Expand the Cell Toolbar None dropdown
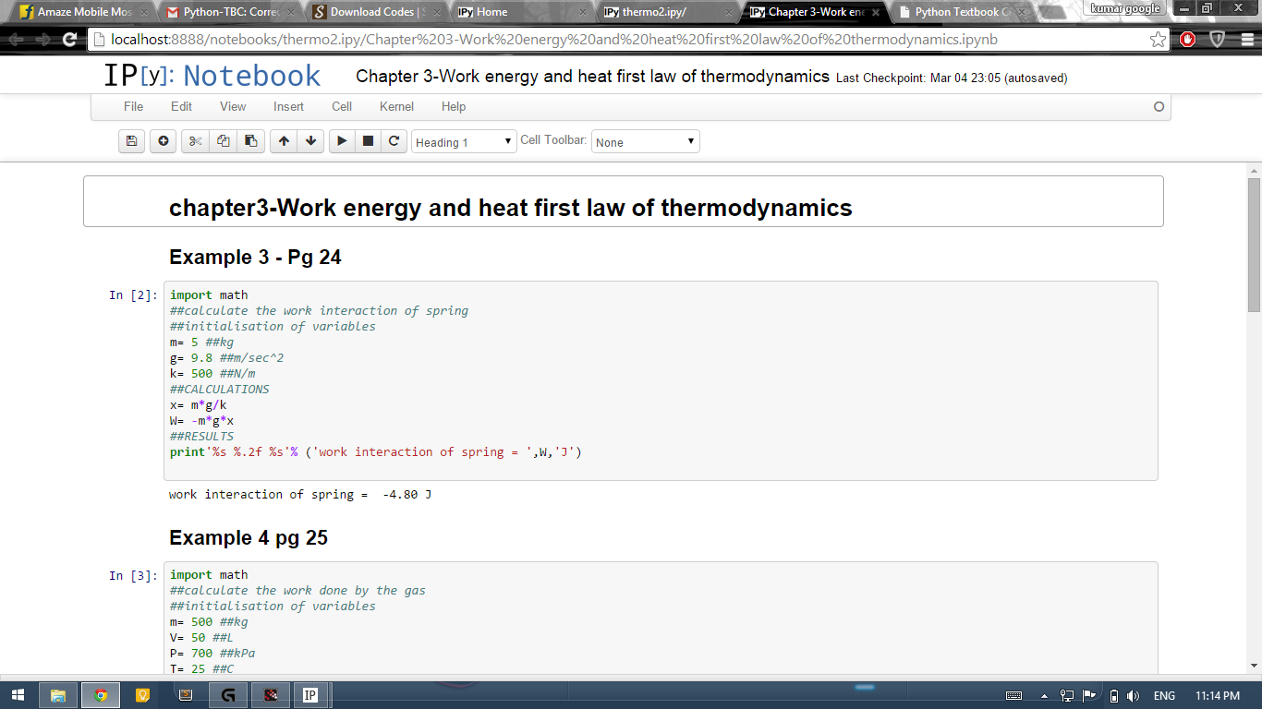 coord(645,142)
